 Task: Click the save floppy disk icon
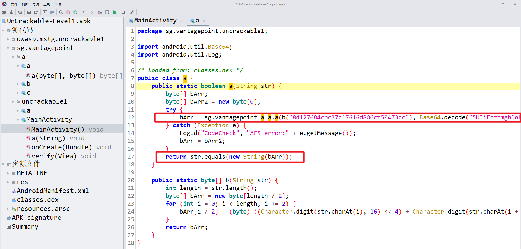point(29,12)
